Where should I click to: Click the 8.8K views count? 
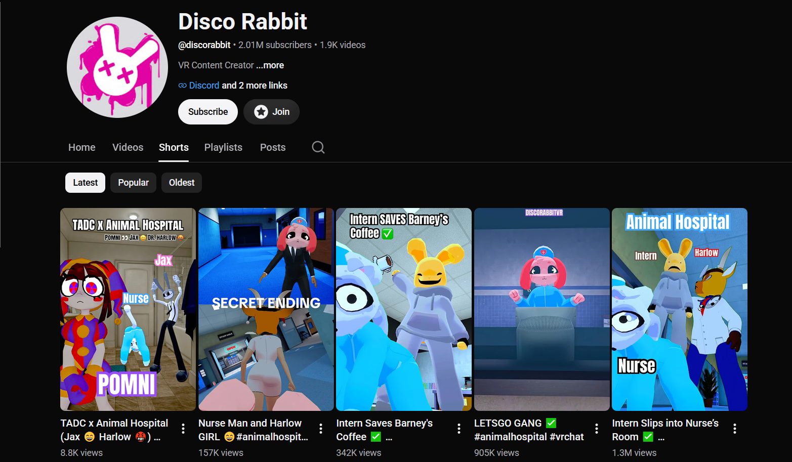tap(81, 453)
